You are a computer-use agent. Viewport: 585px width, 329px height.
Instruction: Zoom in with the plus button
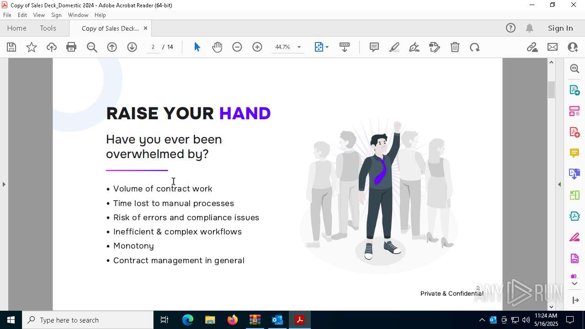pos(257,47)
